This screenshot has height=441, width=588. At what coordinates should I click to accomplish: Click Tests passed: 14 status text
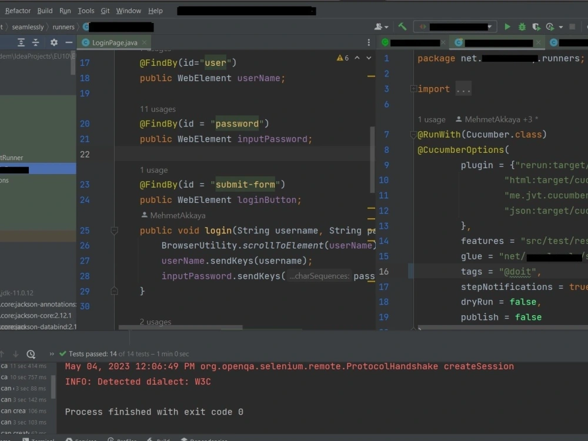click(x=93, y=353)
